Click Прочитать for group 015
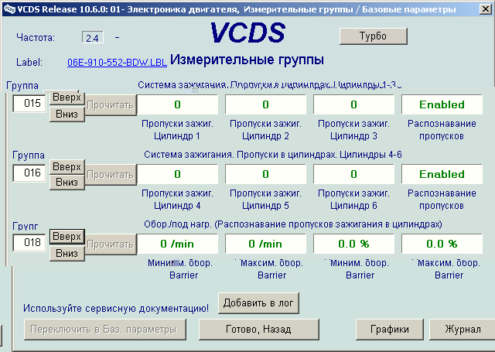The height and width of the screenshot is (352, 495). [111, 104]
